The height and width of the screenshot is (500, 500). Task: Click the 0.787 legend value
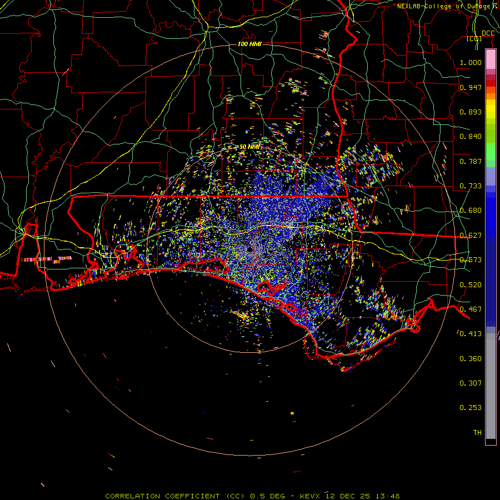(x=471, y=161)
